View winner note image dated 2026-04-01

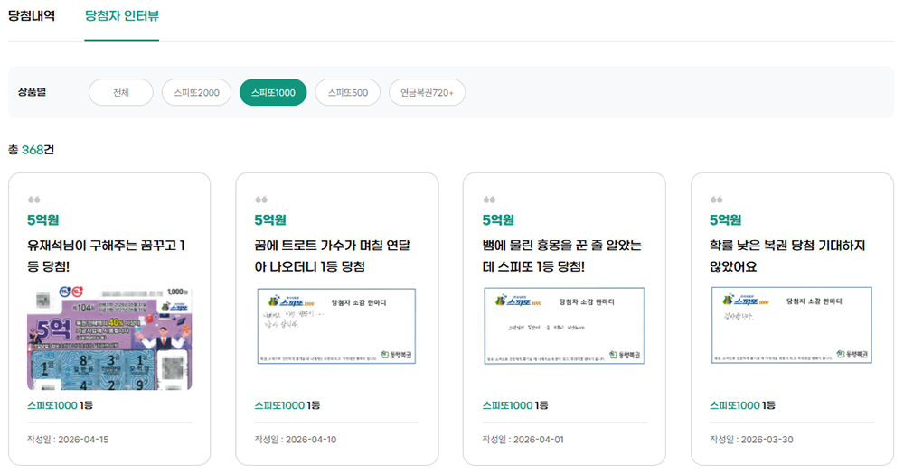(564, 326)
